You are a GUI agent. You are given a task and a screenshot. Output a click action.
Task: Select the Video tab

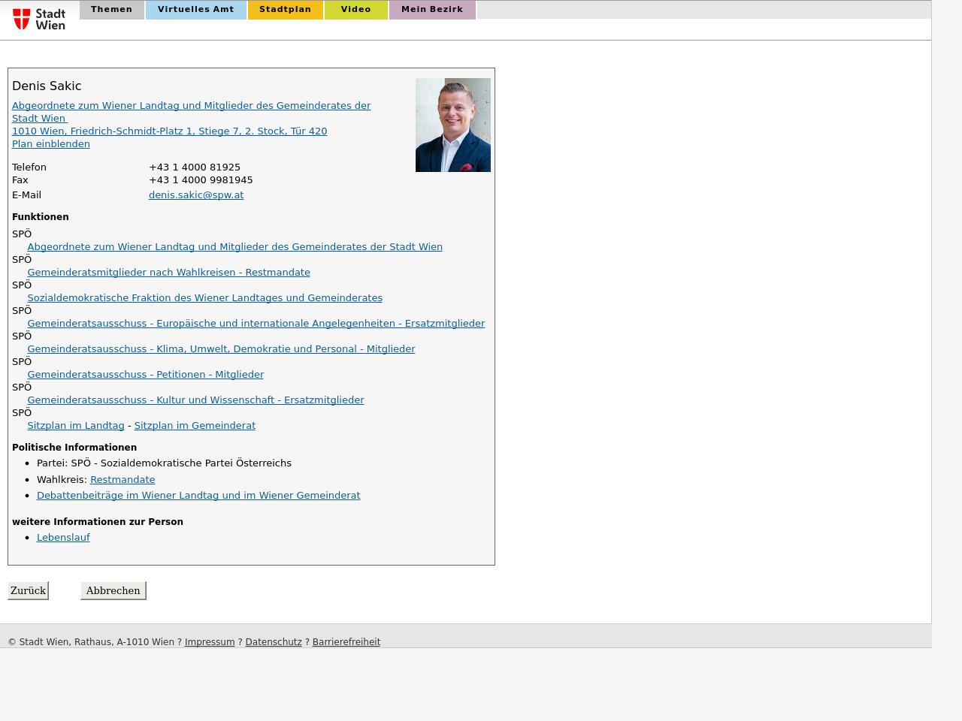click(355, 10)
